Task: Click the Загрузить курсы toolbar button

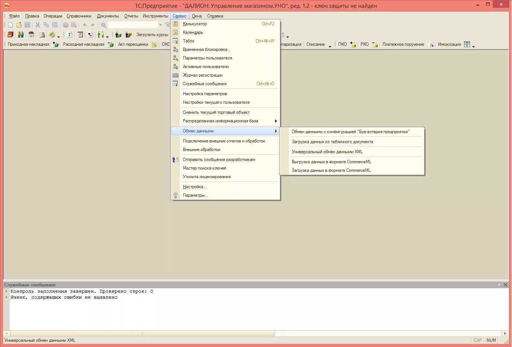Action: click(152, 35)
